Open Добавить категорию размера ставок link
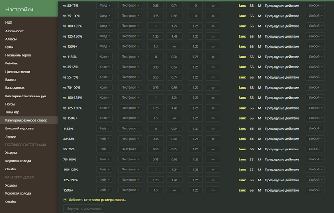The height and width of the screenshot is (213, 334). tap(97, 200)
